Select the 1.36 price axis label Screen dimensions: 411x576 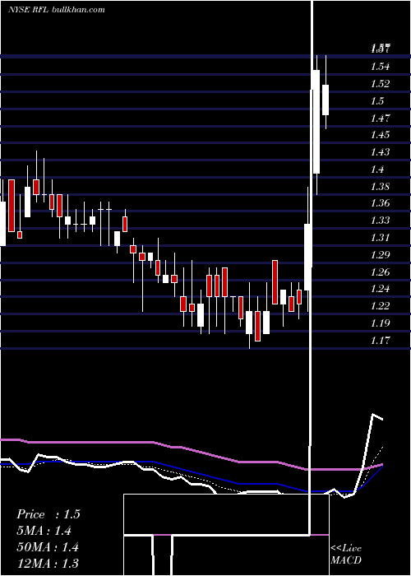tap(380, 203)
